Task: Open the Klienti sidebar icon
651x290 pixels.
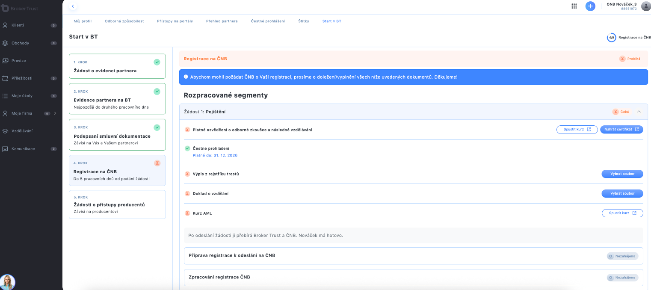Action: pos(5,25)
